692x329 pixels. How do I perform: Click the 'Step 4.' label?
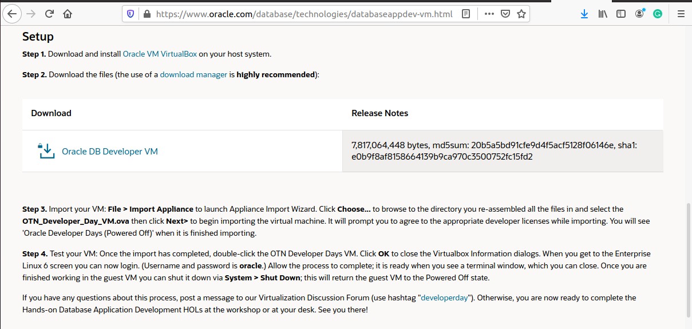click(35, 253)
